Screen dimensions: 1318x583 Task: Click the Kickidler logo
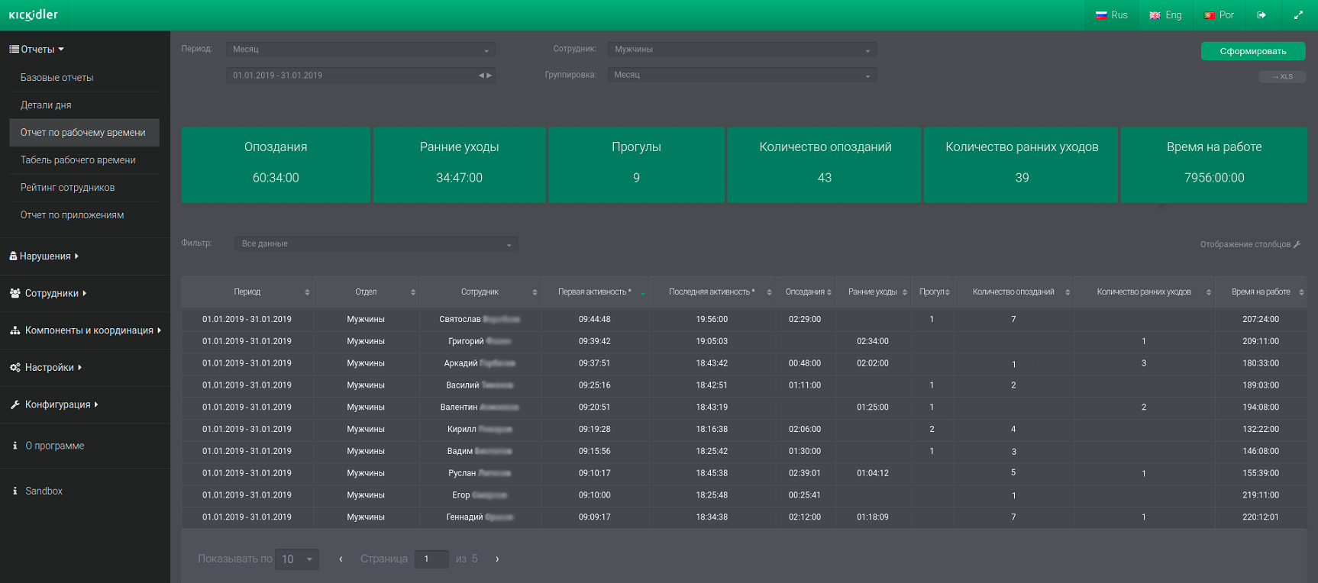[33, 15]
